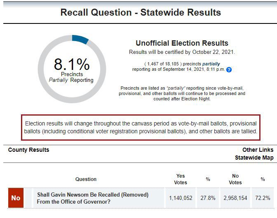Click the Recall Question - Statewide Results title
The image size is (277, 218).
pos(141,12)
